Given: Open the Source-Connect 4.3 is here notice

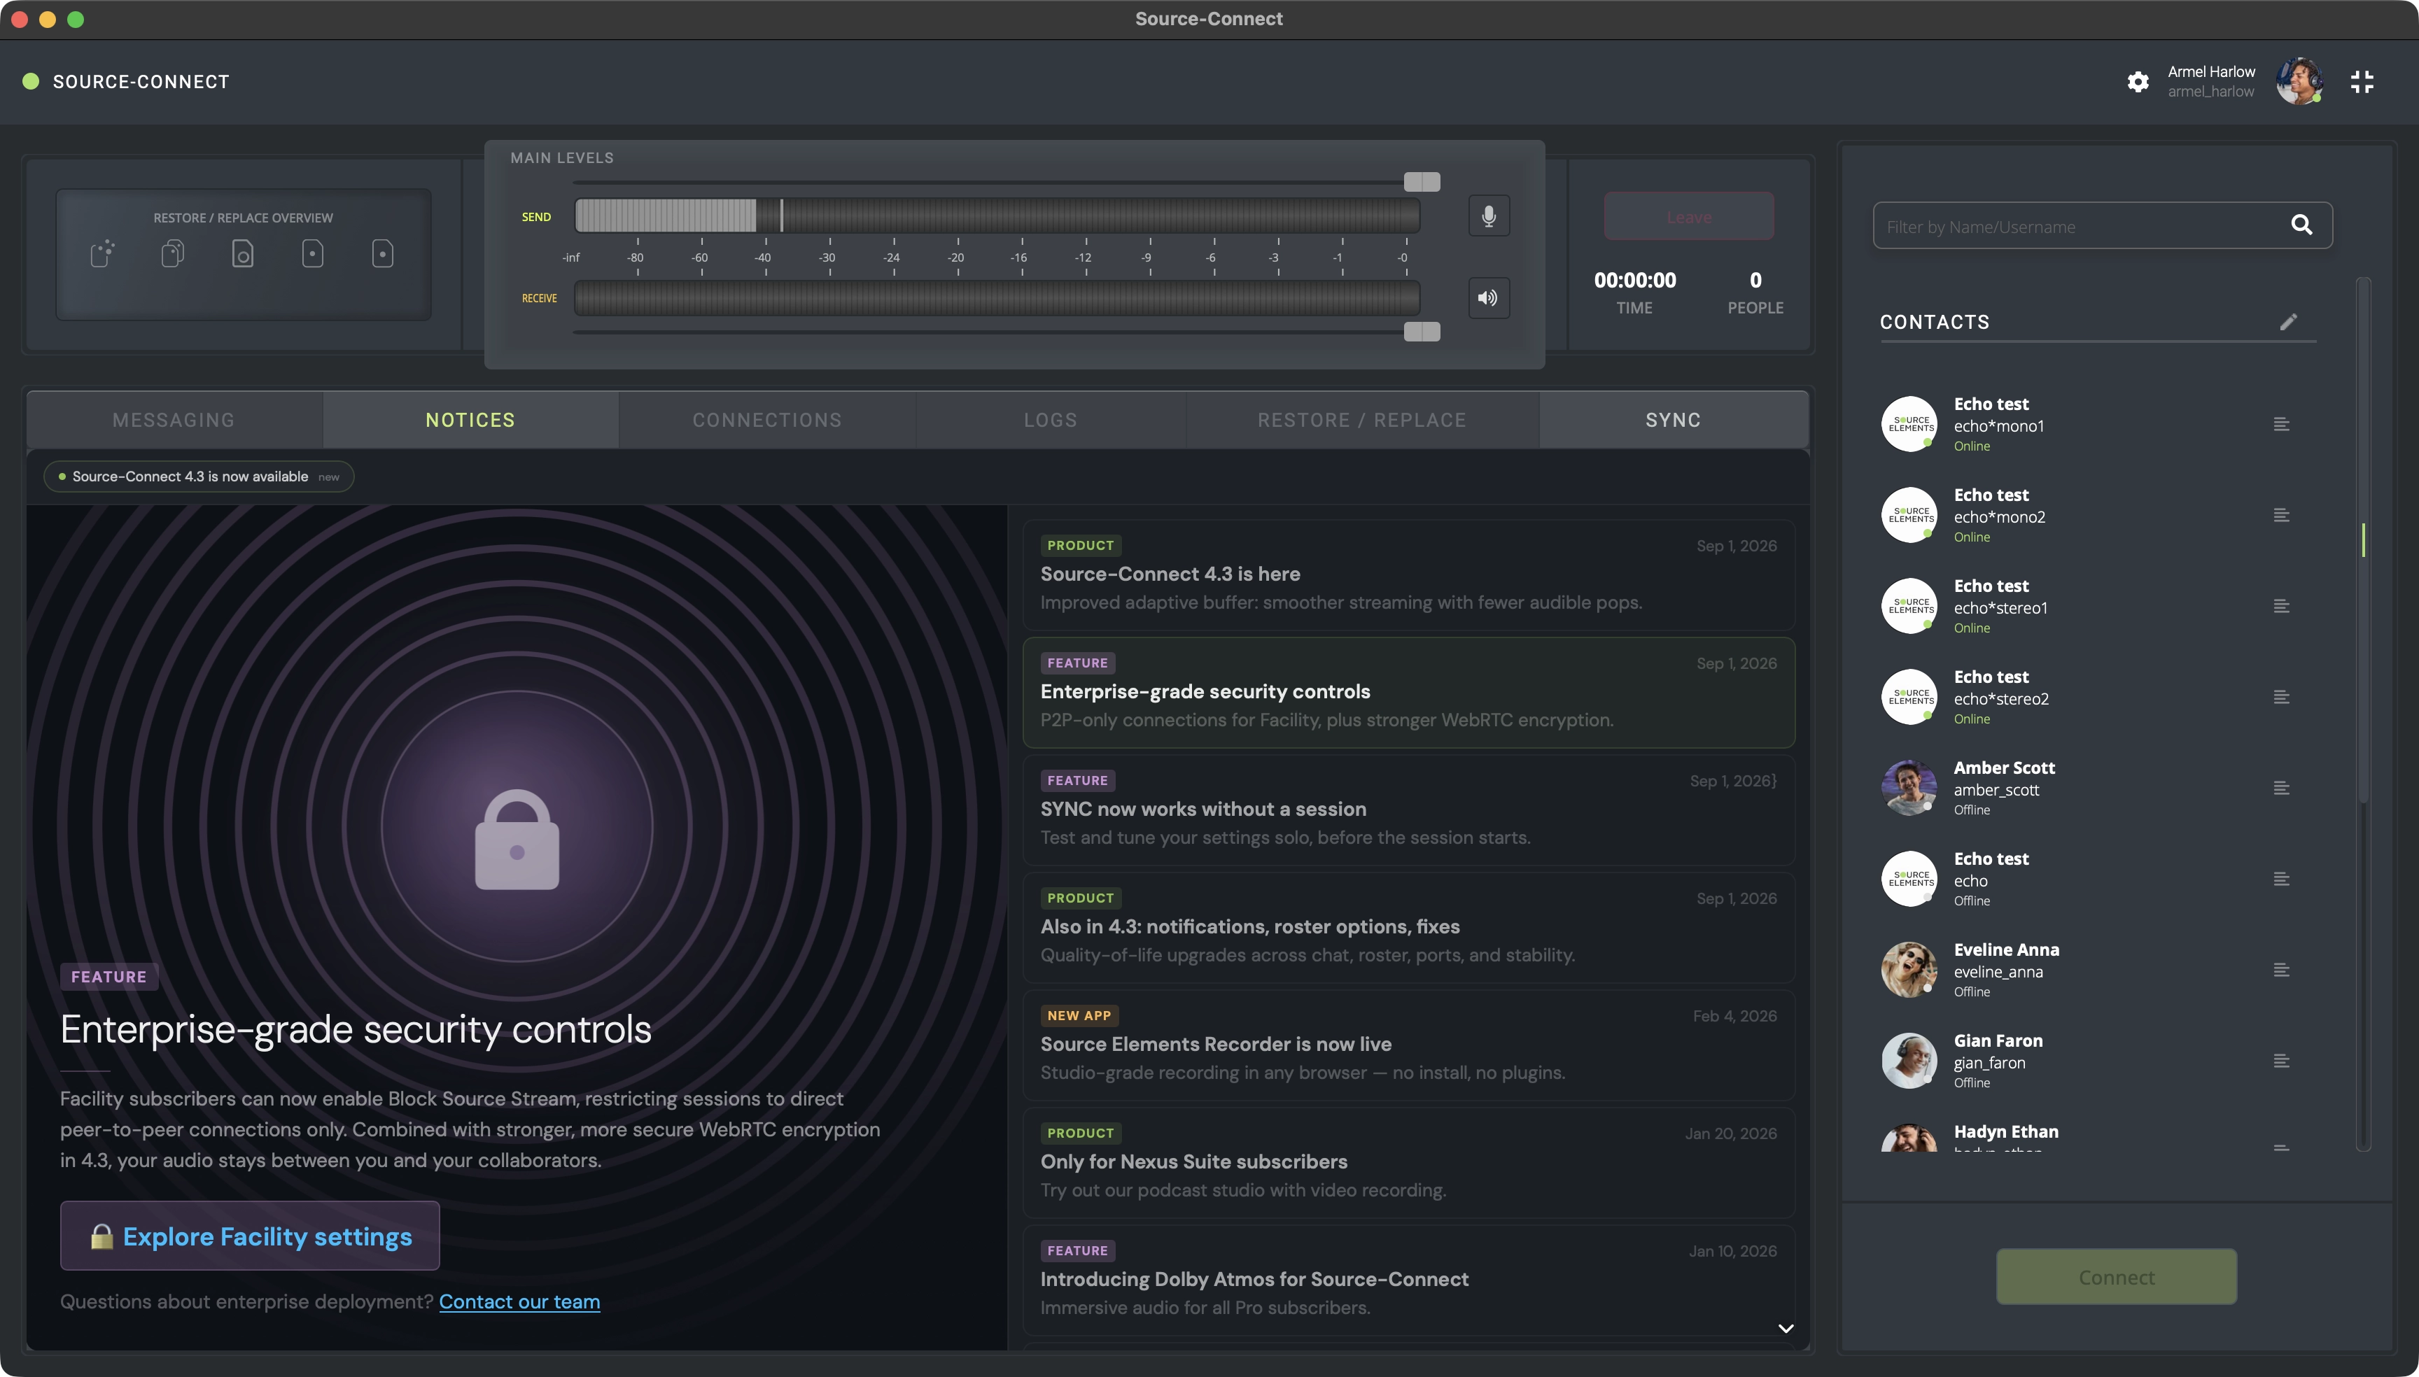Looking at the screenshot, I should click(x=1409, y=575).
